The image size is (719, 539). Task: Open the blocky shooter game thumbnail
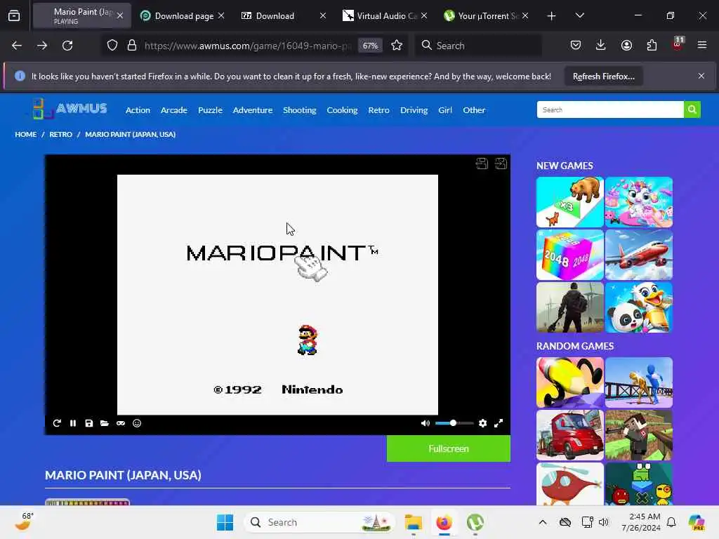[x=639, y=435]
